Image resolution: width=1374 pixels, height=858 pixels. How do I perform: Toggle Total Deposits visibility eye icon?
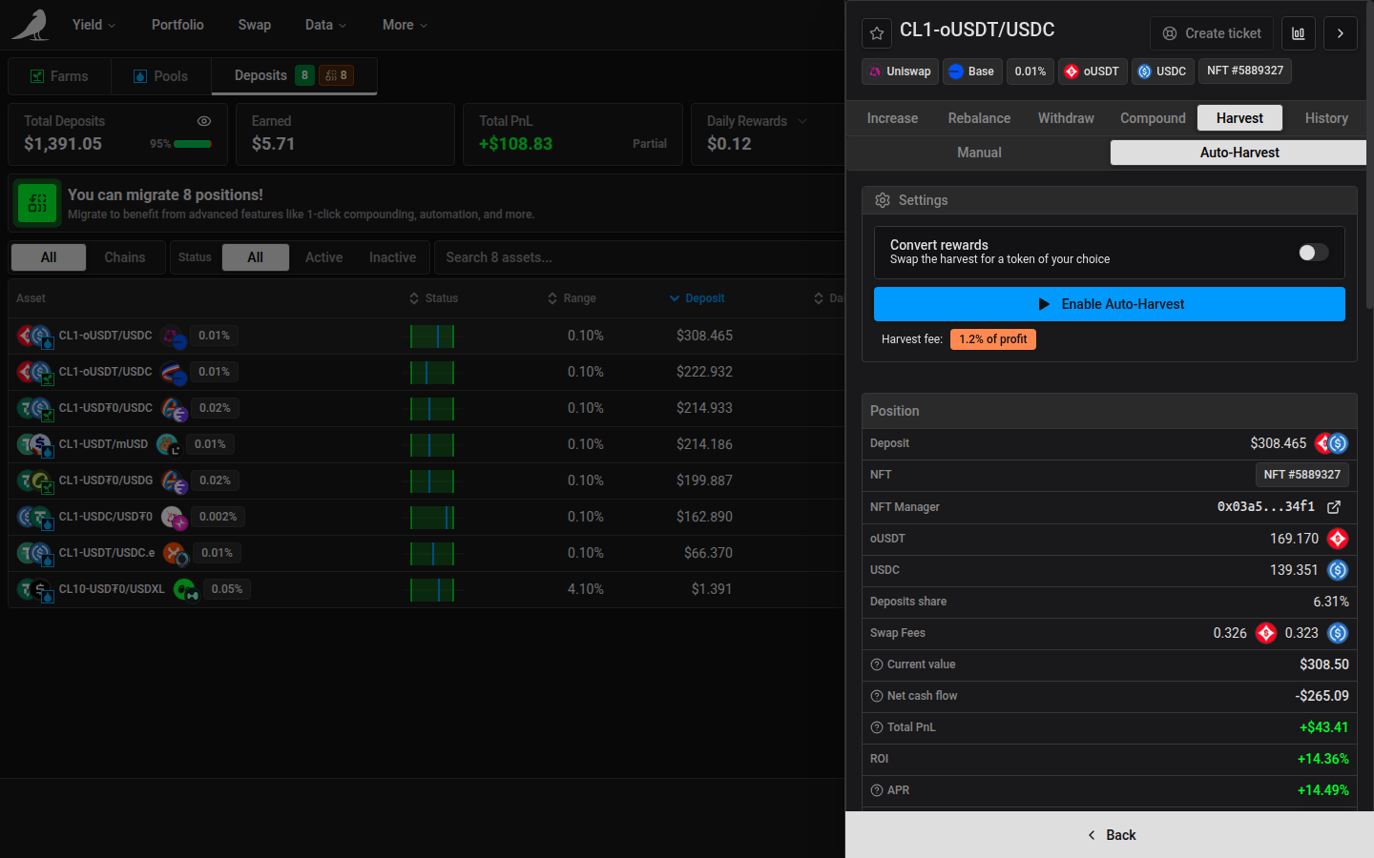tap(204, 121)
